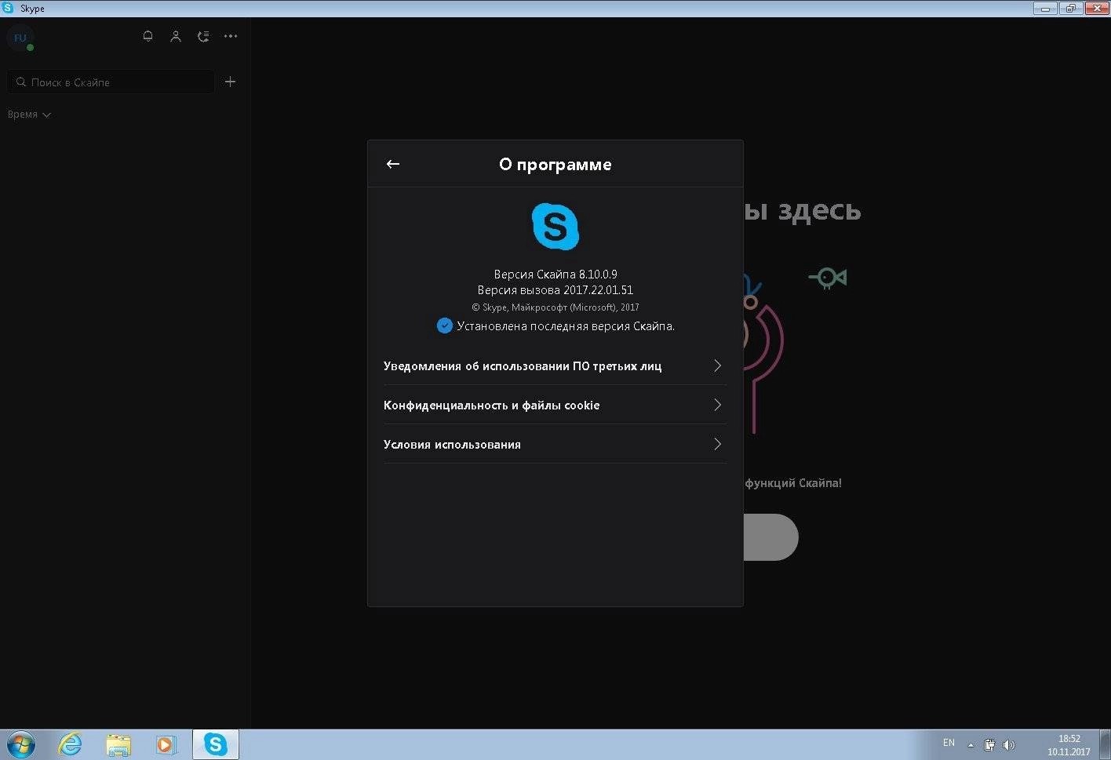This screenshot has width=1111, height=760.
Task: Click the Поиск в Скайпе search field
Action: pos(111,82)
